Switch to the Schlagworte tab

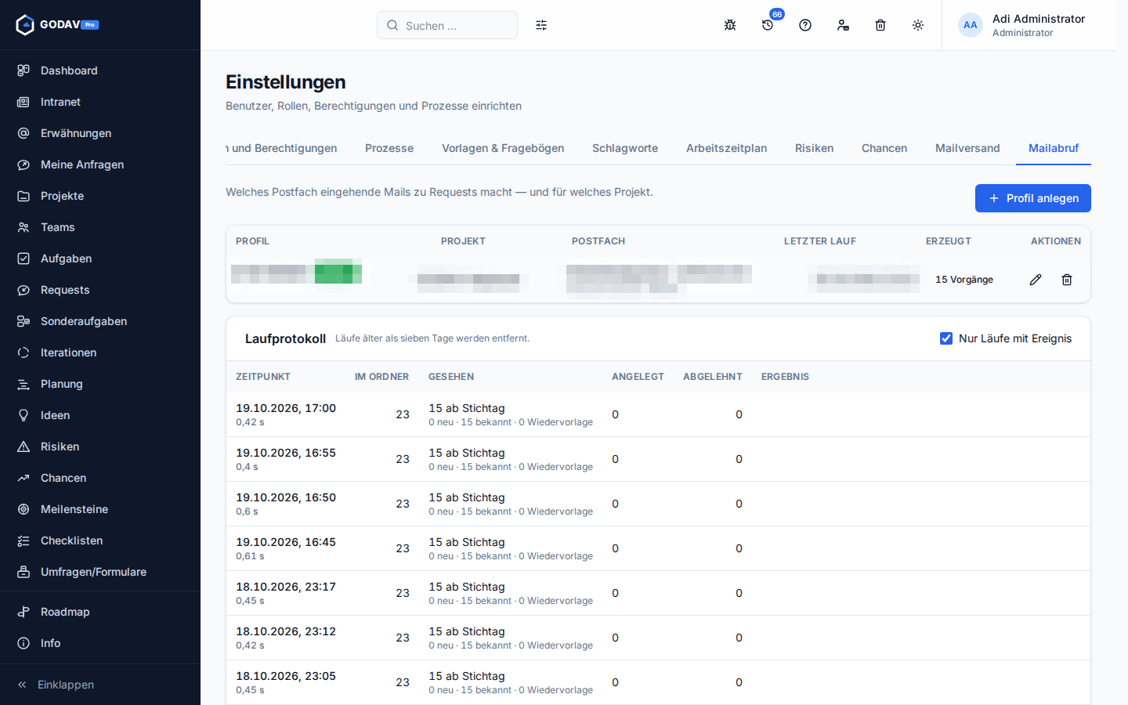(x=625, y=148)
